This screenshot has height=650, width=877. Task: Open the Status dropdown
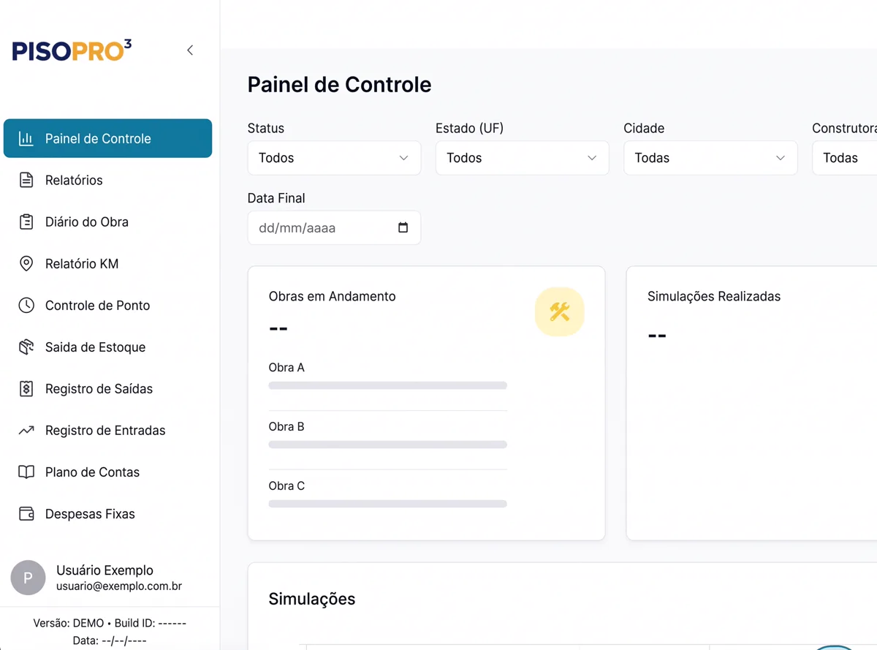pos(334,158)
